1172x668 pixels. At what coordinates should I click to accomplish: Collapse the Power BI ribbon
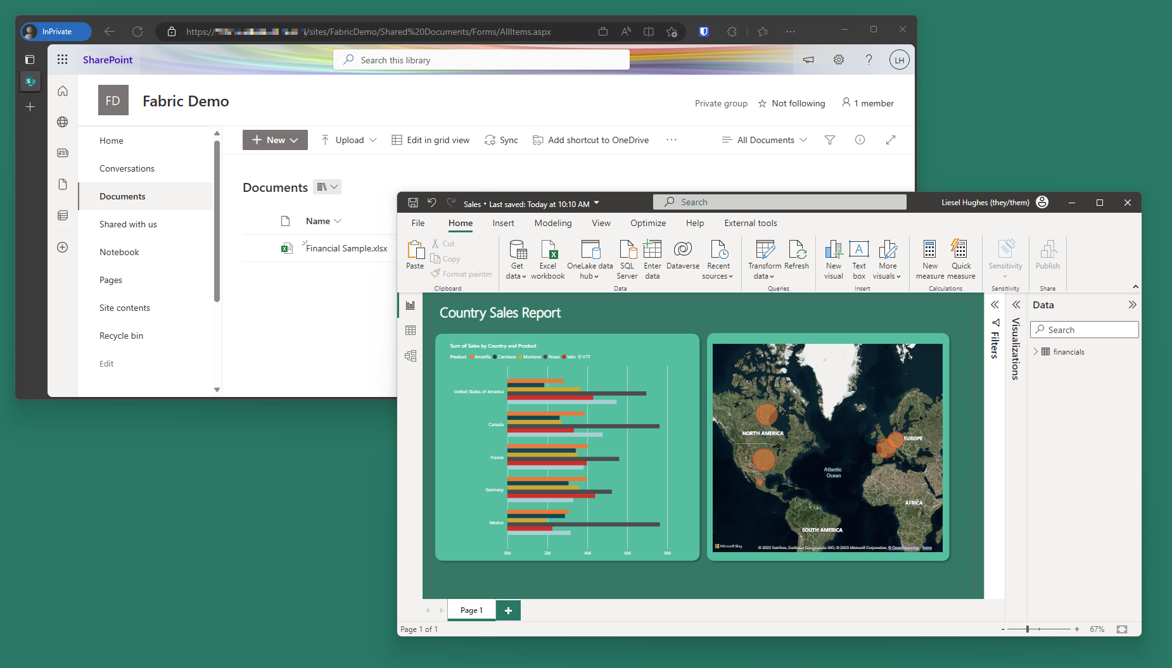[1135, 287]
